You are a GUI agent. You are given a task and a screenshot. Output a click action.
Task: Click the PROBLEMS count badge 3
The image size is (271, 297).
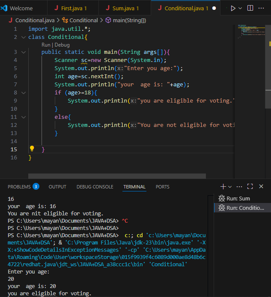[x=36, y=187]
